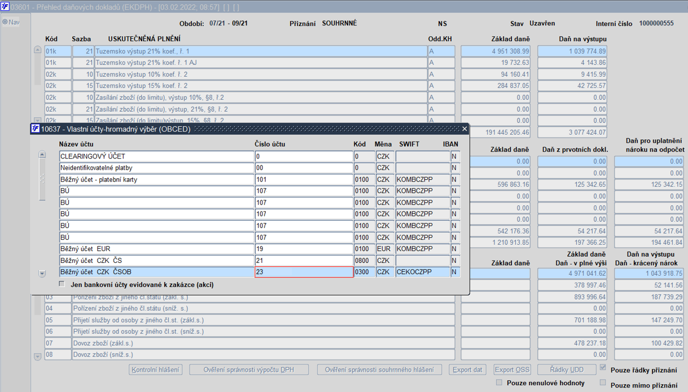The height and width of the screenshot is (392, 688).
Task: Select row Tuzemsko výstup 21% koef., ř. 1
Action: pyautogui.click(x=260, y=51)
